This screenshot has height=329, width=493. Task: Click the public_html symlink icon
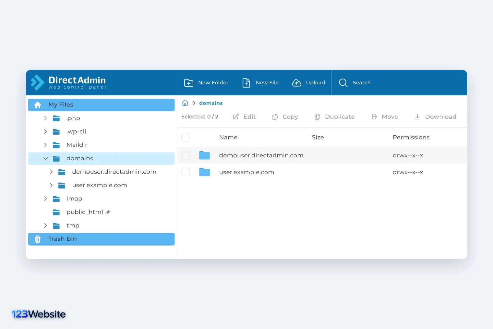pyautogui.click(x=108, y=212)
